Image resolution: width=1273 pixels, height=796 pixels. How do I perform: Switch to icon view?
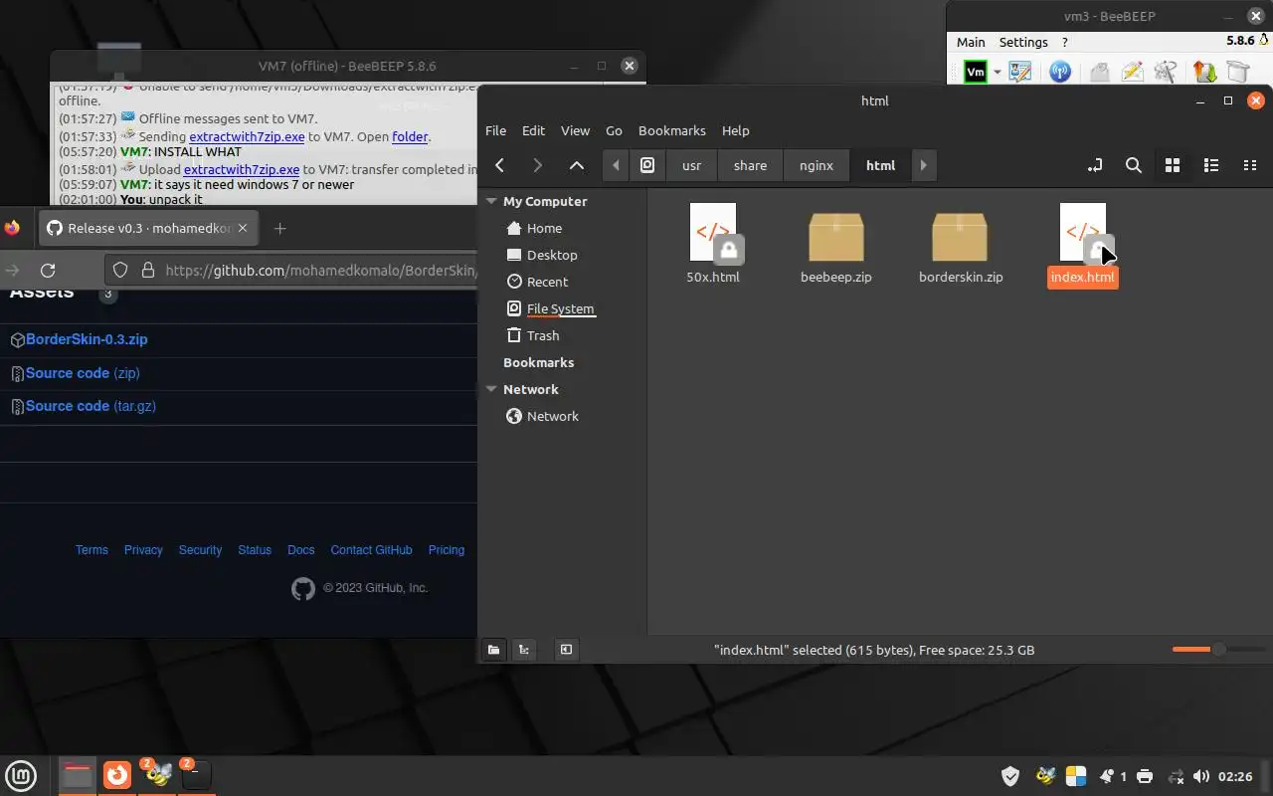(x=1173, y=165)
